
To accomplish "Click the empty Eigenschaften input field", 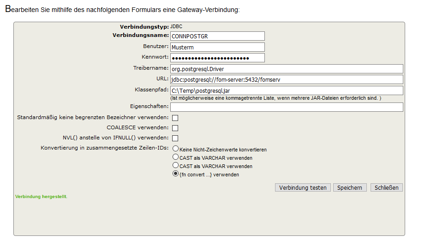I will 287,107.
